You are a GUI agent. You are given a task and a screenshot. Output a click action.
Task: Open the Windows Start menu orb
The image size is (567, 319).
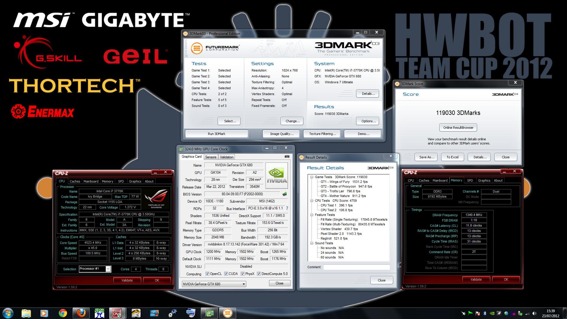tap(8, 313)
